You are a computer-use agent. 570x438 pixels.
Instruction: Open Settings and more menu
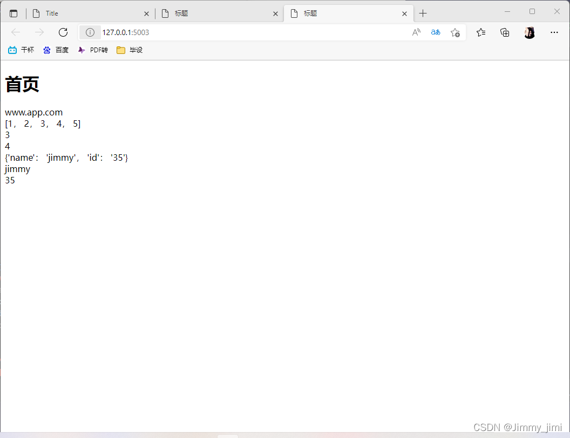tap(554, 32)
